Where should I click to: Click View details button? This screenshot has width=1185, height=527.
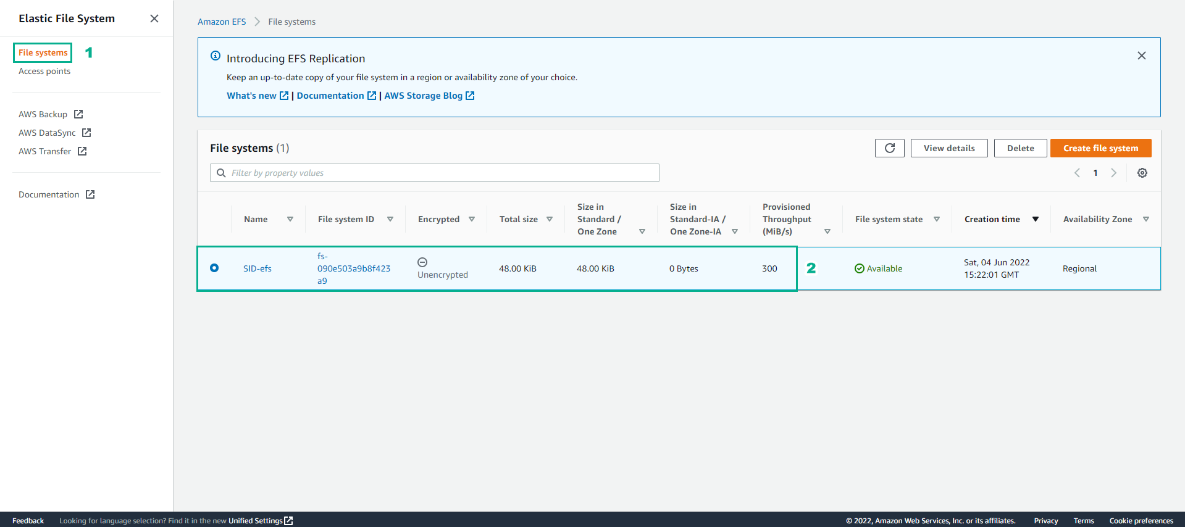949,148
